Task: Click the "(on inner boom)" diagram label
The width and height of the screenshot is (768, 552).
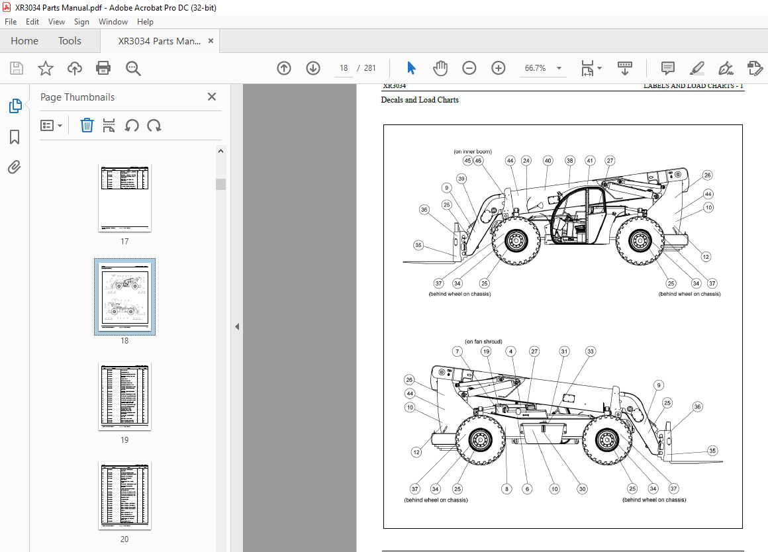Action: click(473, 152)
